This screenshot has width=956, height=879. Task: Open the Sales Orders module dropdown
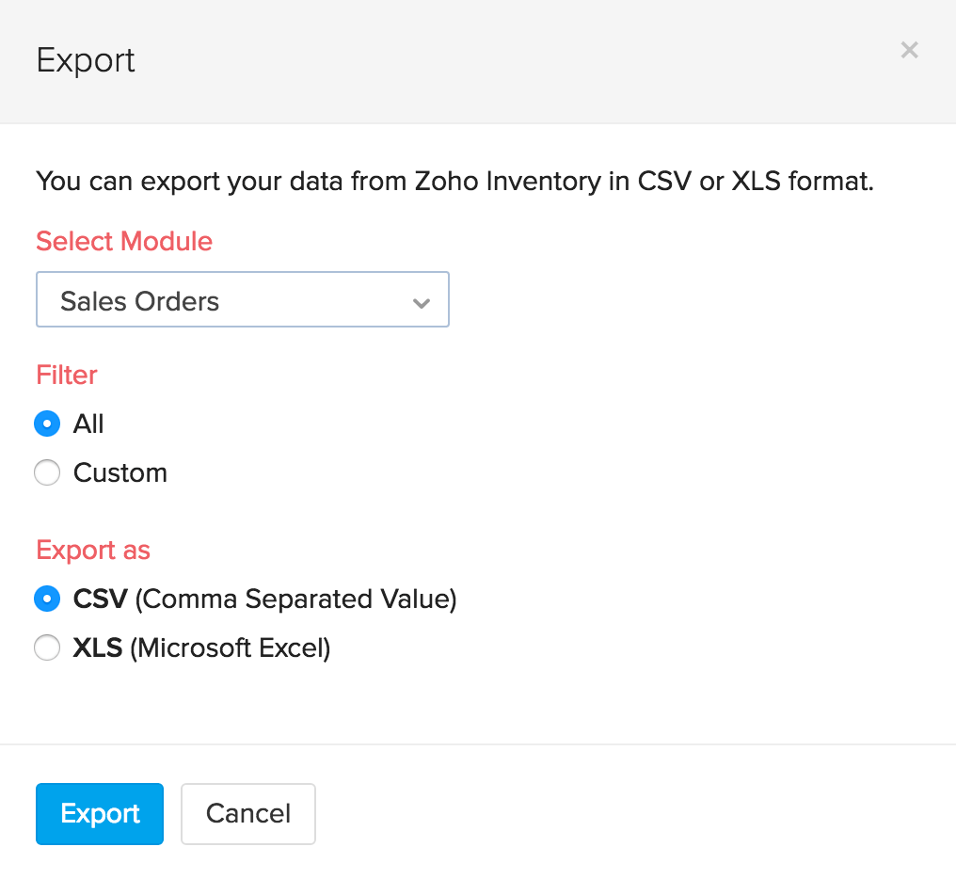(x=242, y=299)
